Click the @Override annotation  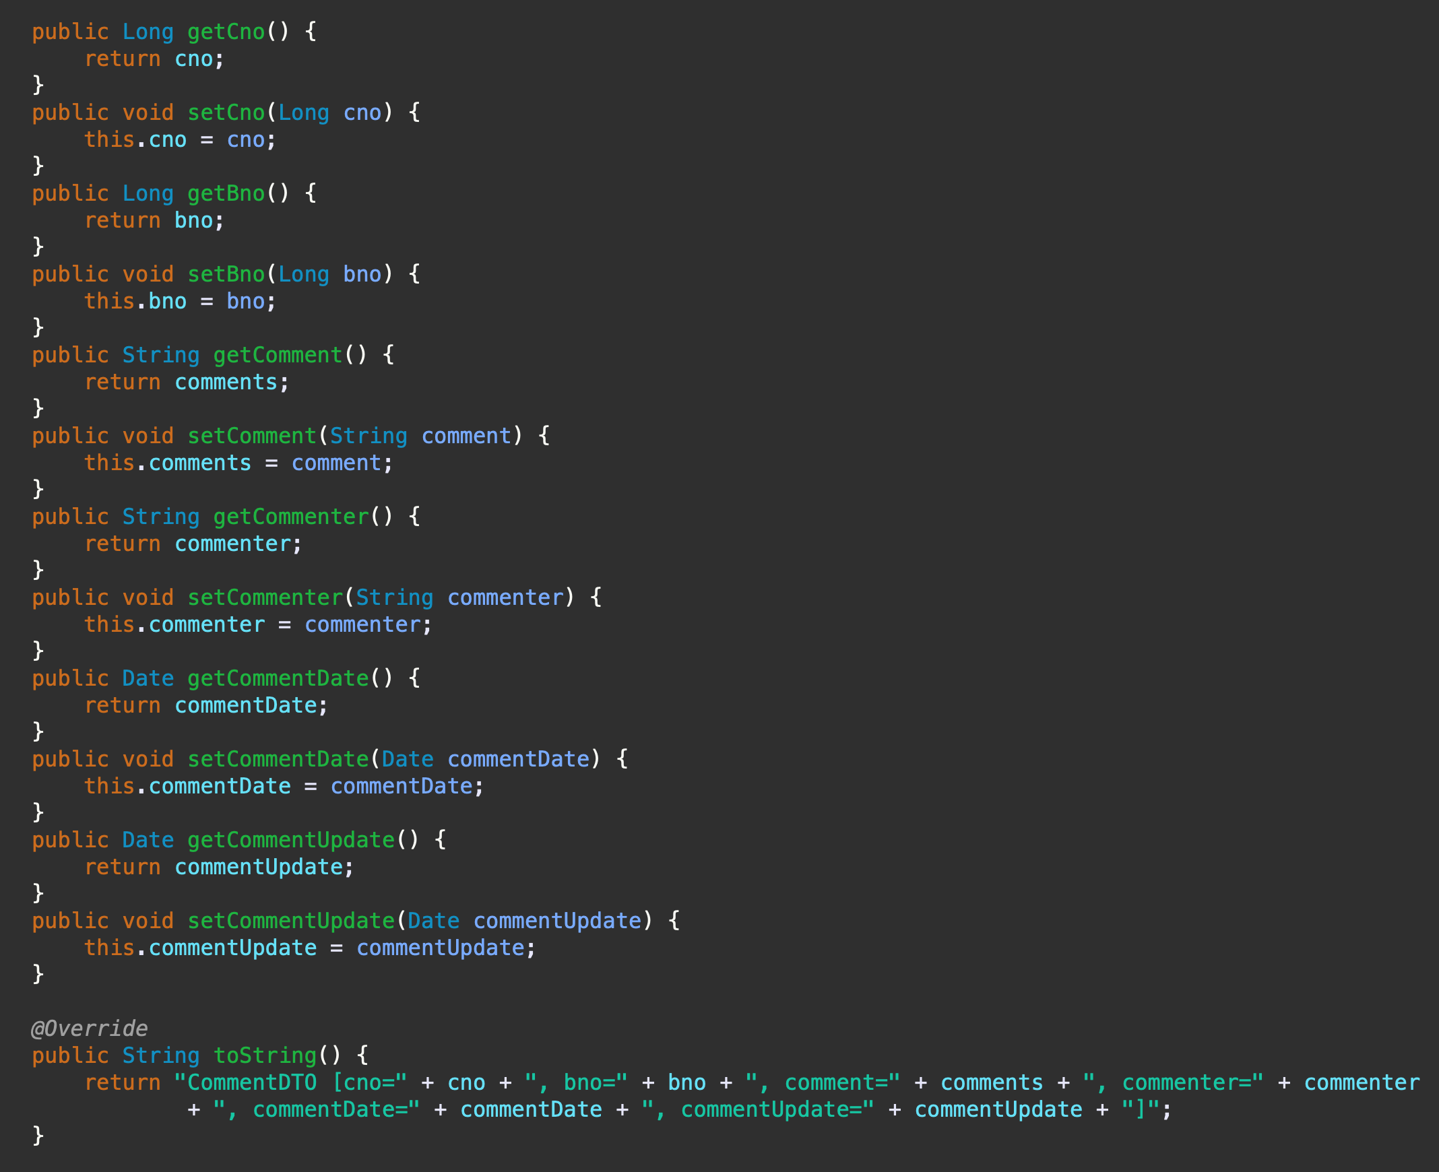click(89, 1029)
